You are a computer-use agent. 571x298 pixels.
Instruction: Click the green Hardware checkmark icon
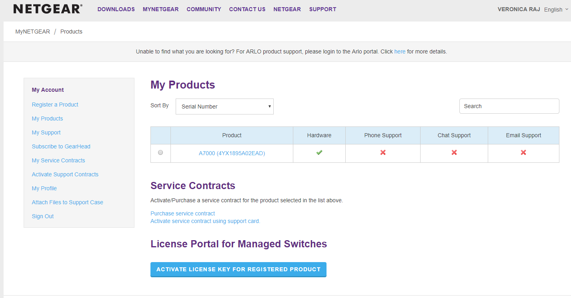tap(319, 152)
